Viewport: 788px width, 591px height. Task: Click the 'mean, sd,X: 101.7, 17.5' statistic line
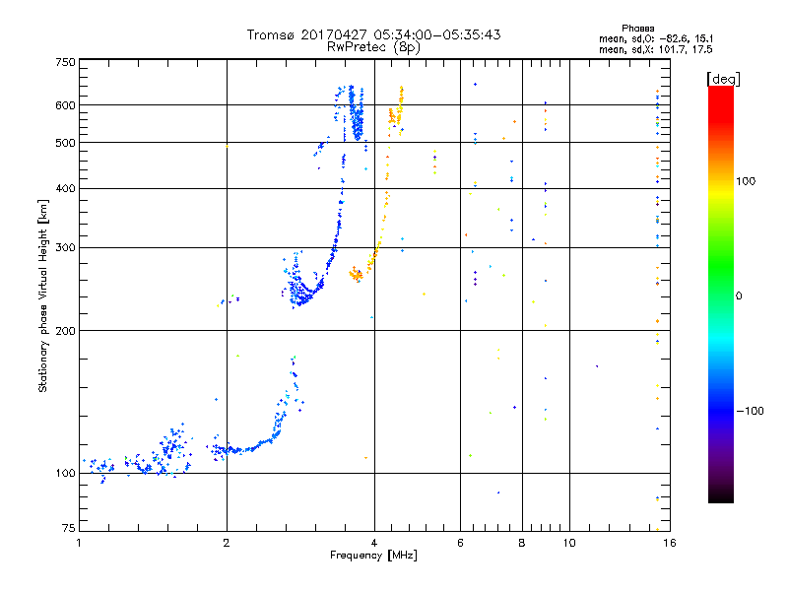point(655,49)
